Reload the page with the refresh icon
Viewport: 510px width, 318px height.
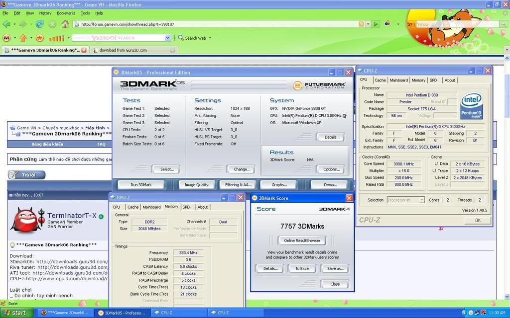(x=40, y=24)
